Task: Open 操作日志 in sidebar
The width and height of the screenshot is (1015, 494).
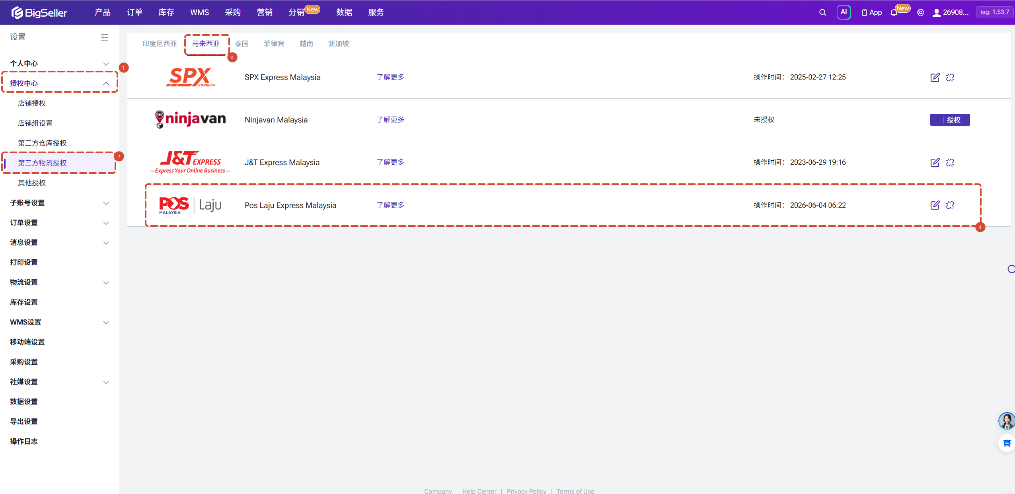Action: tap(24, 441)
